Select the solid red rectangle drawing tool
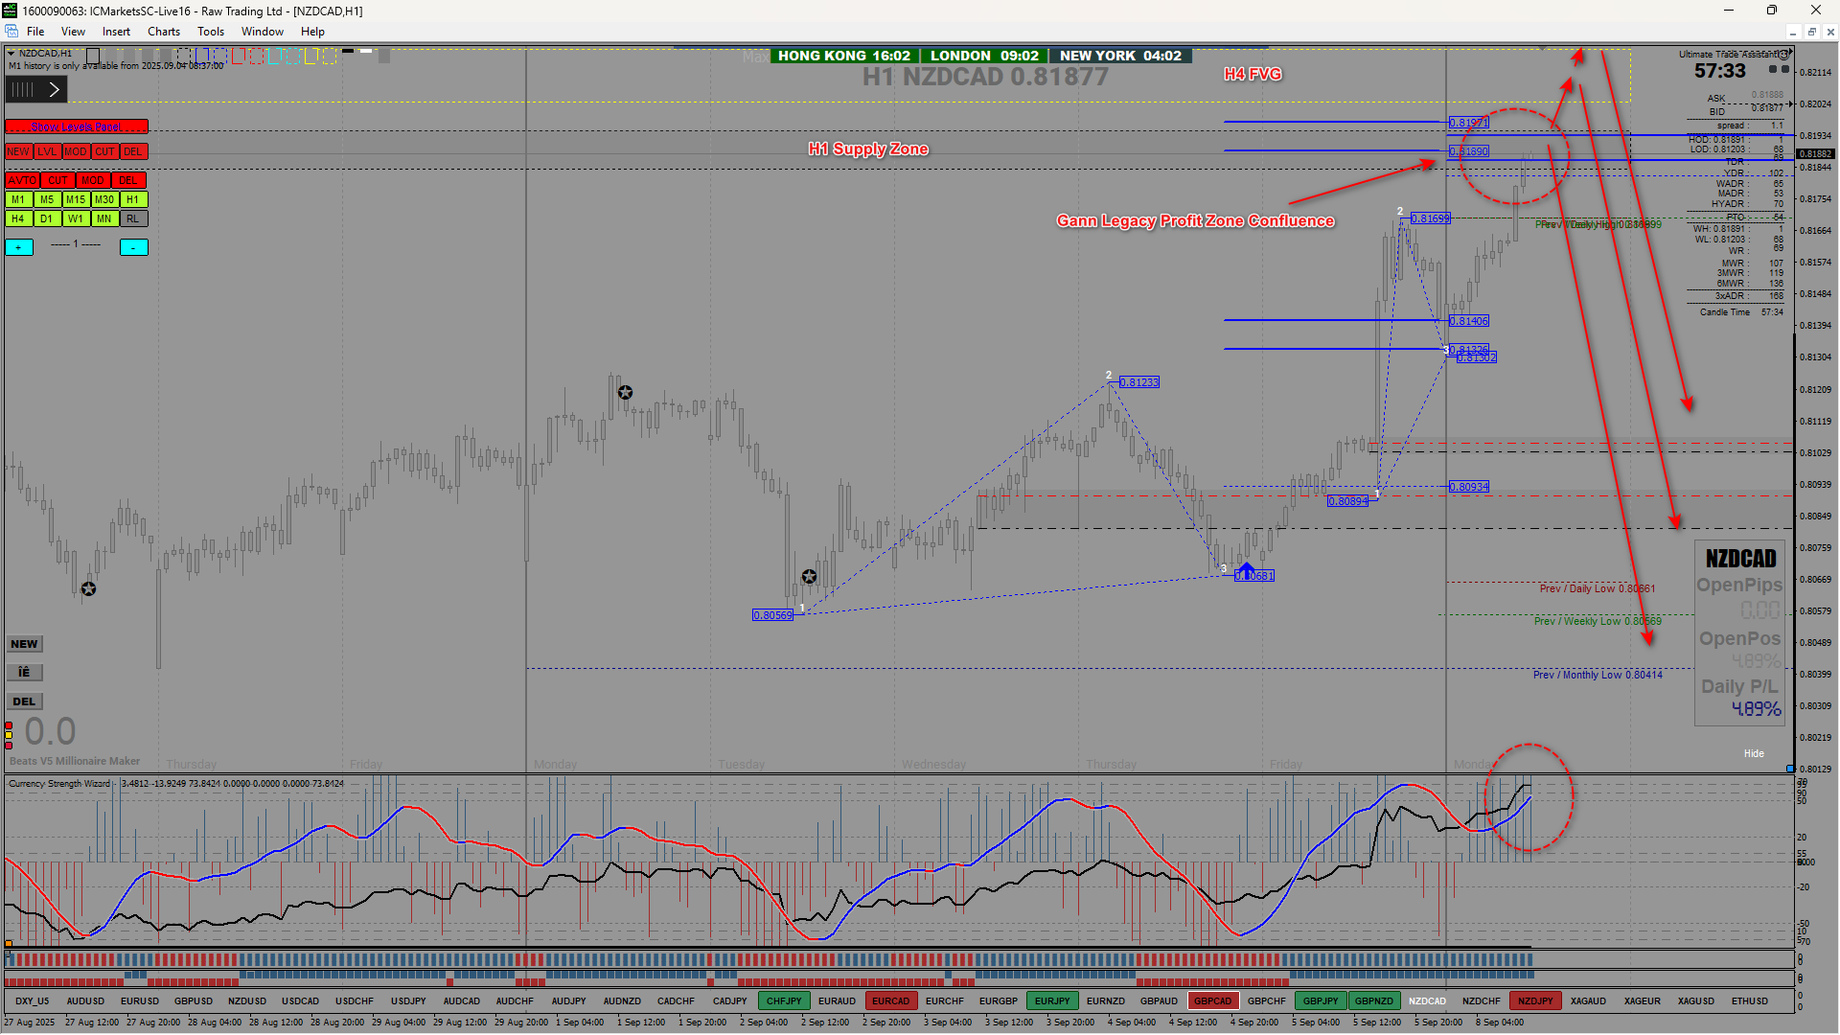This screenshot has height=1035, width=1840. coord(239,57)
